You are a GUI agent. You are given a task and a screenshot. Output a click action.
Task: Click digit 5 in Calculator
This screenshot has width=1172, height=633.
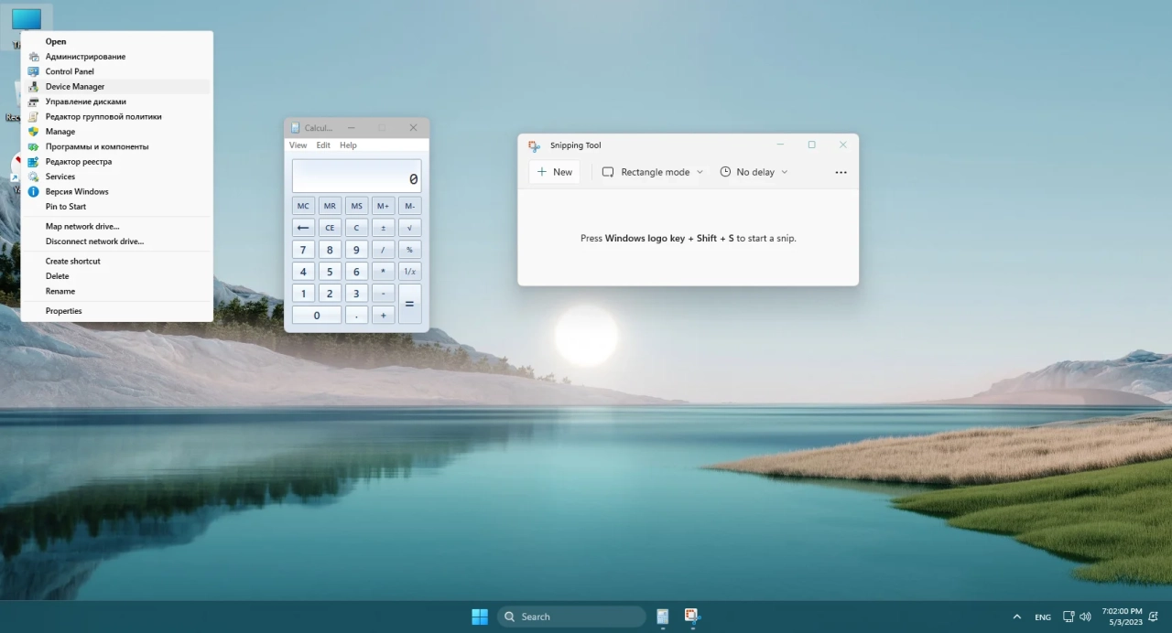coord(330,272)
